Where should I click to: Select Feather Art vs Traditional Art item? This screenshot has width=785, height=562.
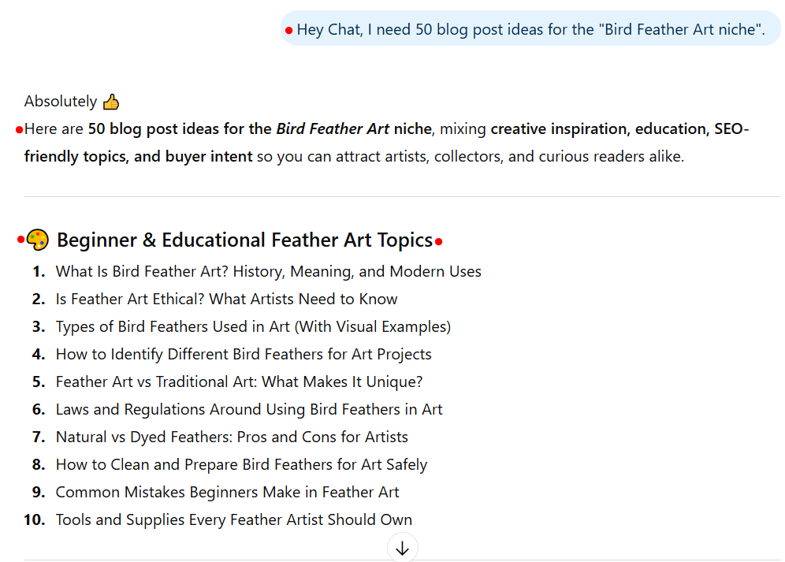click(x=239, y=381)
